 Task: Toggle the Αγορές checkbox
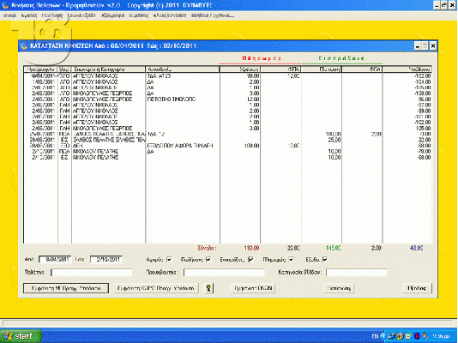tap(169, 259)
